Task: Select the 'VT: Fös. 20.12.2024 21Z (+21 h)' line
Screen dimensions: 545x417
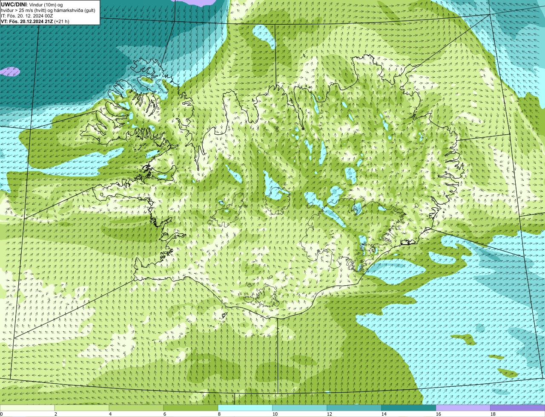Action: 35,21
